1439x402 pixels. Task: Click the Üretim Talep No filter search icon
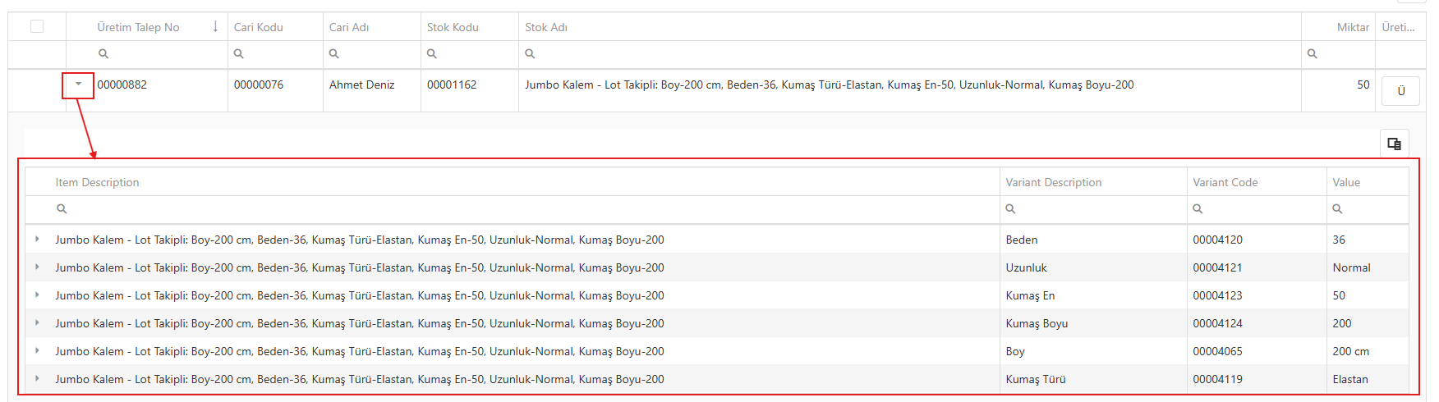(103, 53)
